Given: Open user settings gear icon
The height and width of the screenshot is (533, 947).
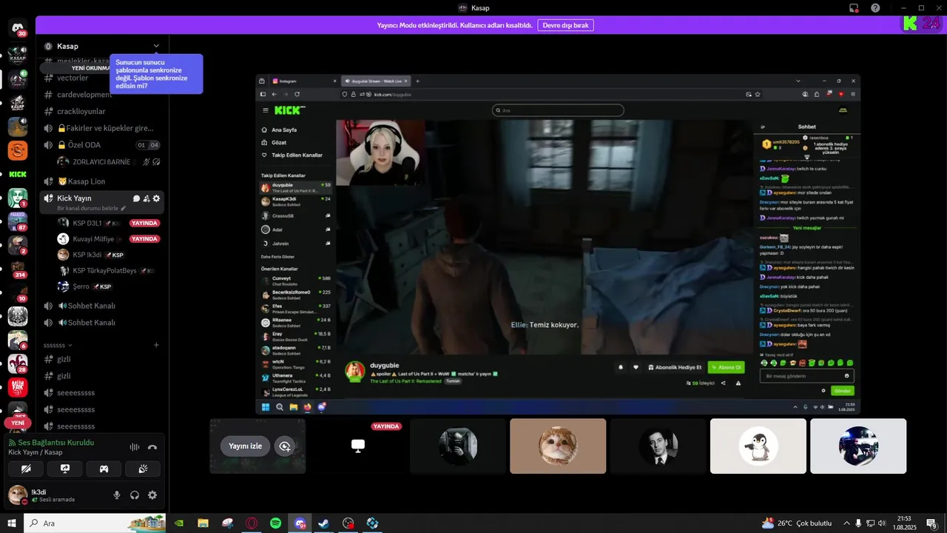Looking at the screenshot, I should click(x=152, y=495).
